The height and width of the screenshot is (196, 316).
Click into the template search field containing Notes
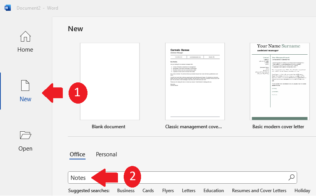(x=182, y=178)
